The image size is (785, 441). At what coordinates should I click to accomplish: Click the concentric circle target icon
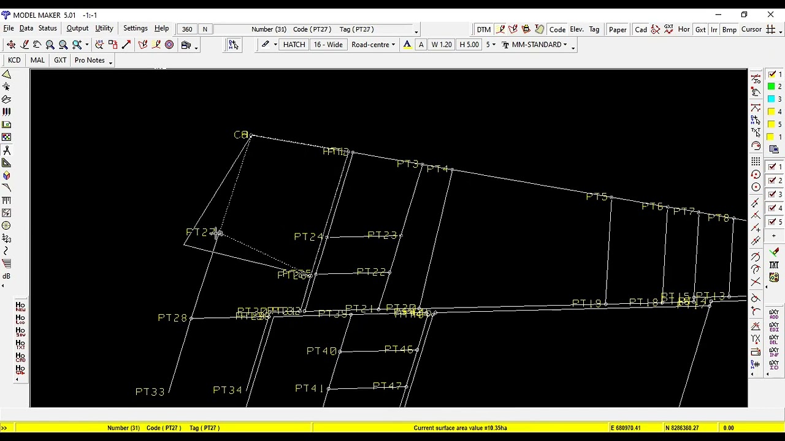click(169, 45)
